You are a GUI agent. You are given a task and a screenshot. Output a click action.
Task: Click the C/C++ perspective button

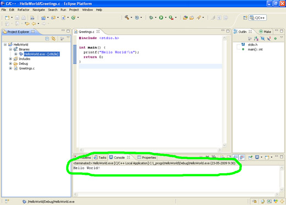257,18
